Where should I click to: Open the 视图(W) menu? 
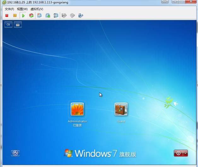click(22, 9)
